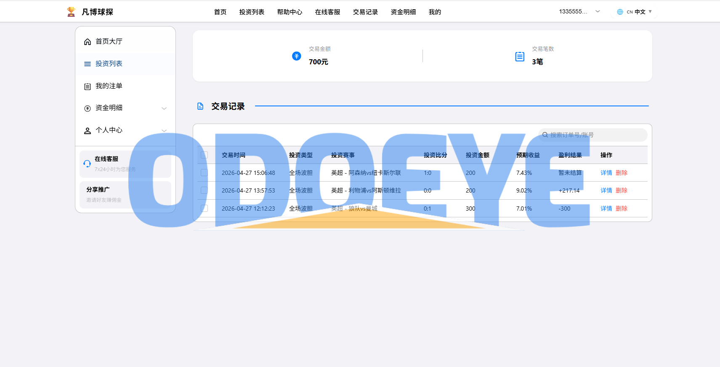Click the list icon beside 投资列表
720x367 pixels.
click(x=88, y=64)
